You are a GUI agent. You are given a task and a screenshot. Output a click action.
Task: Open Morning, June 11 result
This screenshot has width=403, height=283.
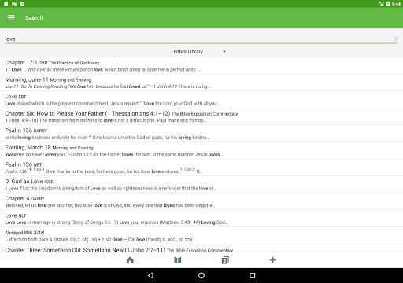pos(201,83)
